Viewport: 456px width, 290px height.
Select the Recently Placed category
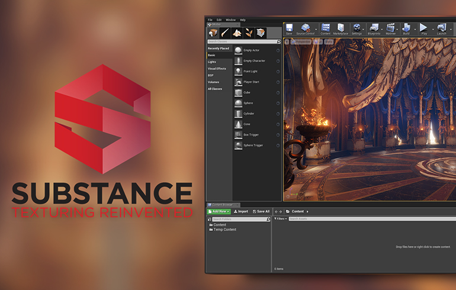[x=219, y=49]
